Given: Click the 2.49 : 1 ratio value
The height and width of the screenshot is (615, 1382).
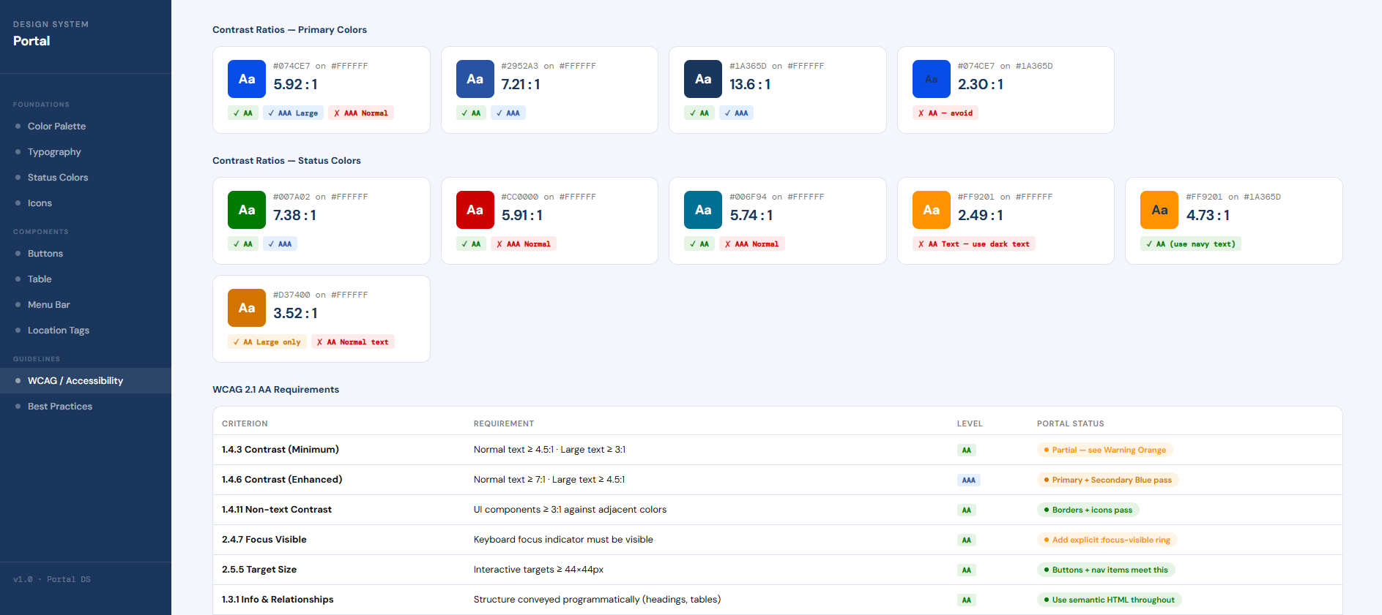Looking at the screenshot, I should [981, 216].
